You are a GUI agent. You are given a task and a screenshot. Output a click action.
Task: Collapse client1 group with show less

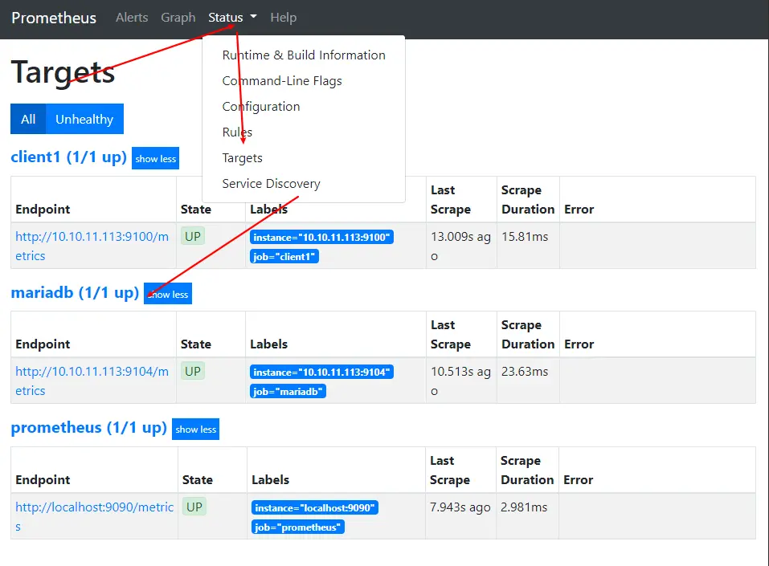156,159
